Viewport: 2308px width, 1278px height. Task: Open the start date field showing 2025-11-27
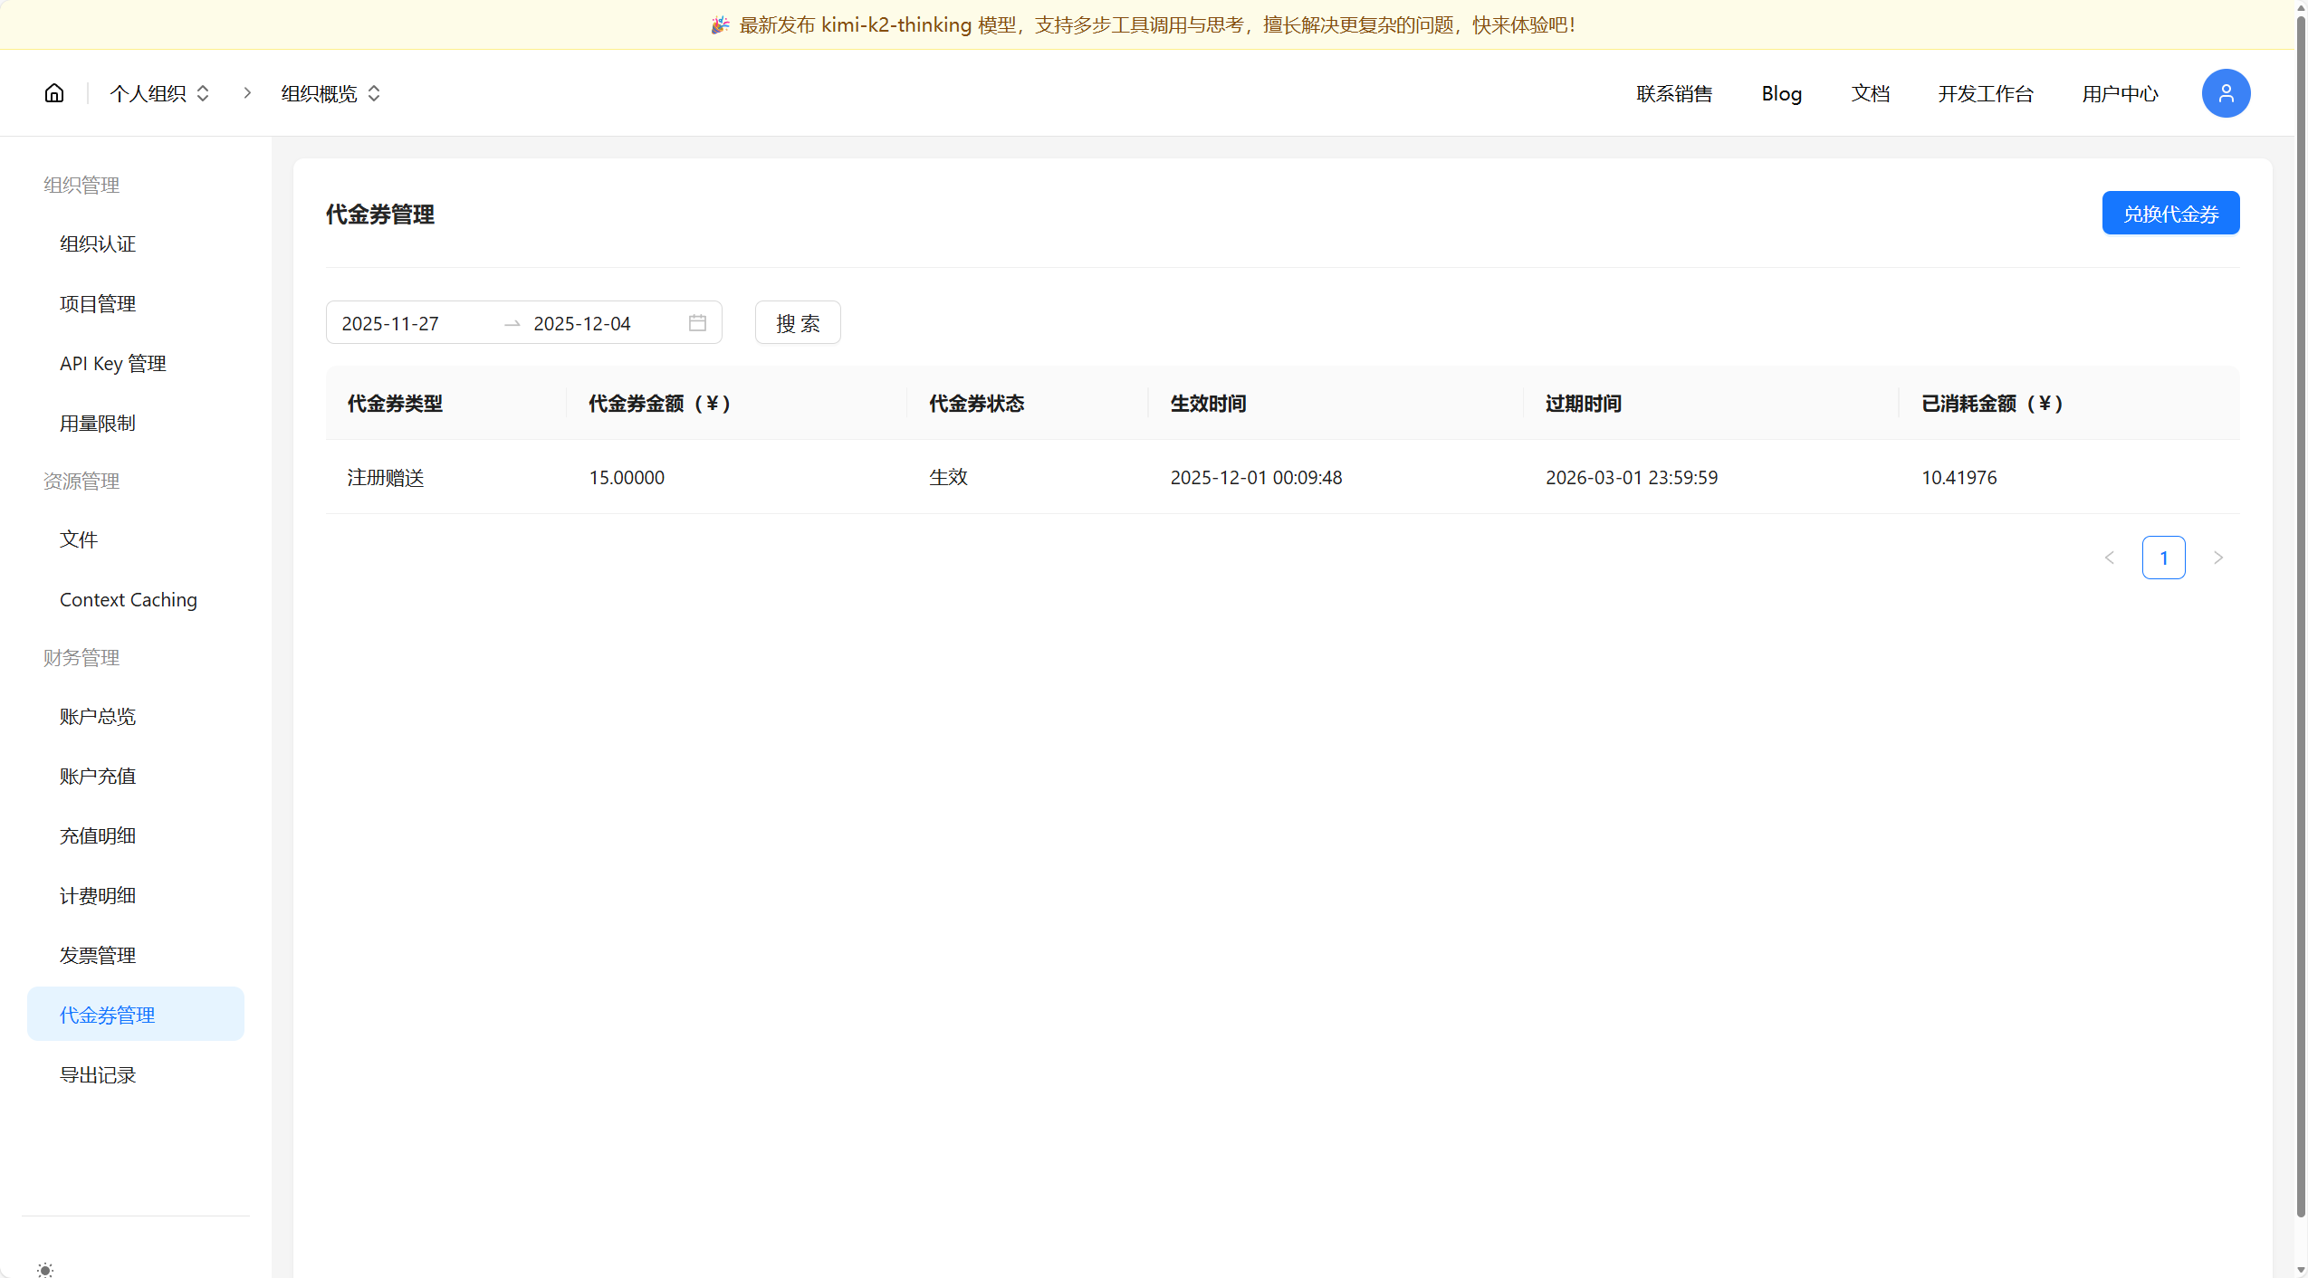(x=391, y=322)
